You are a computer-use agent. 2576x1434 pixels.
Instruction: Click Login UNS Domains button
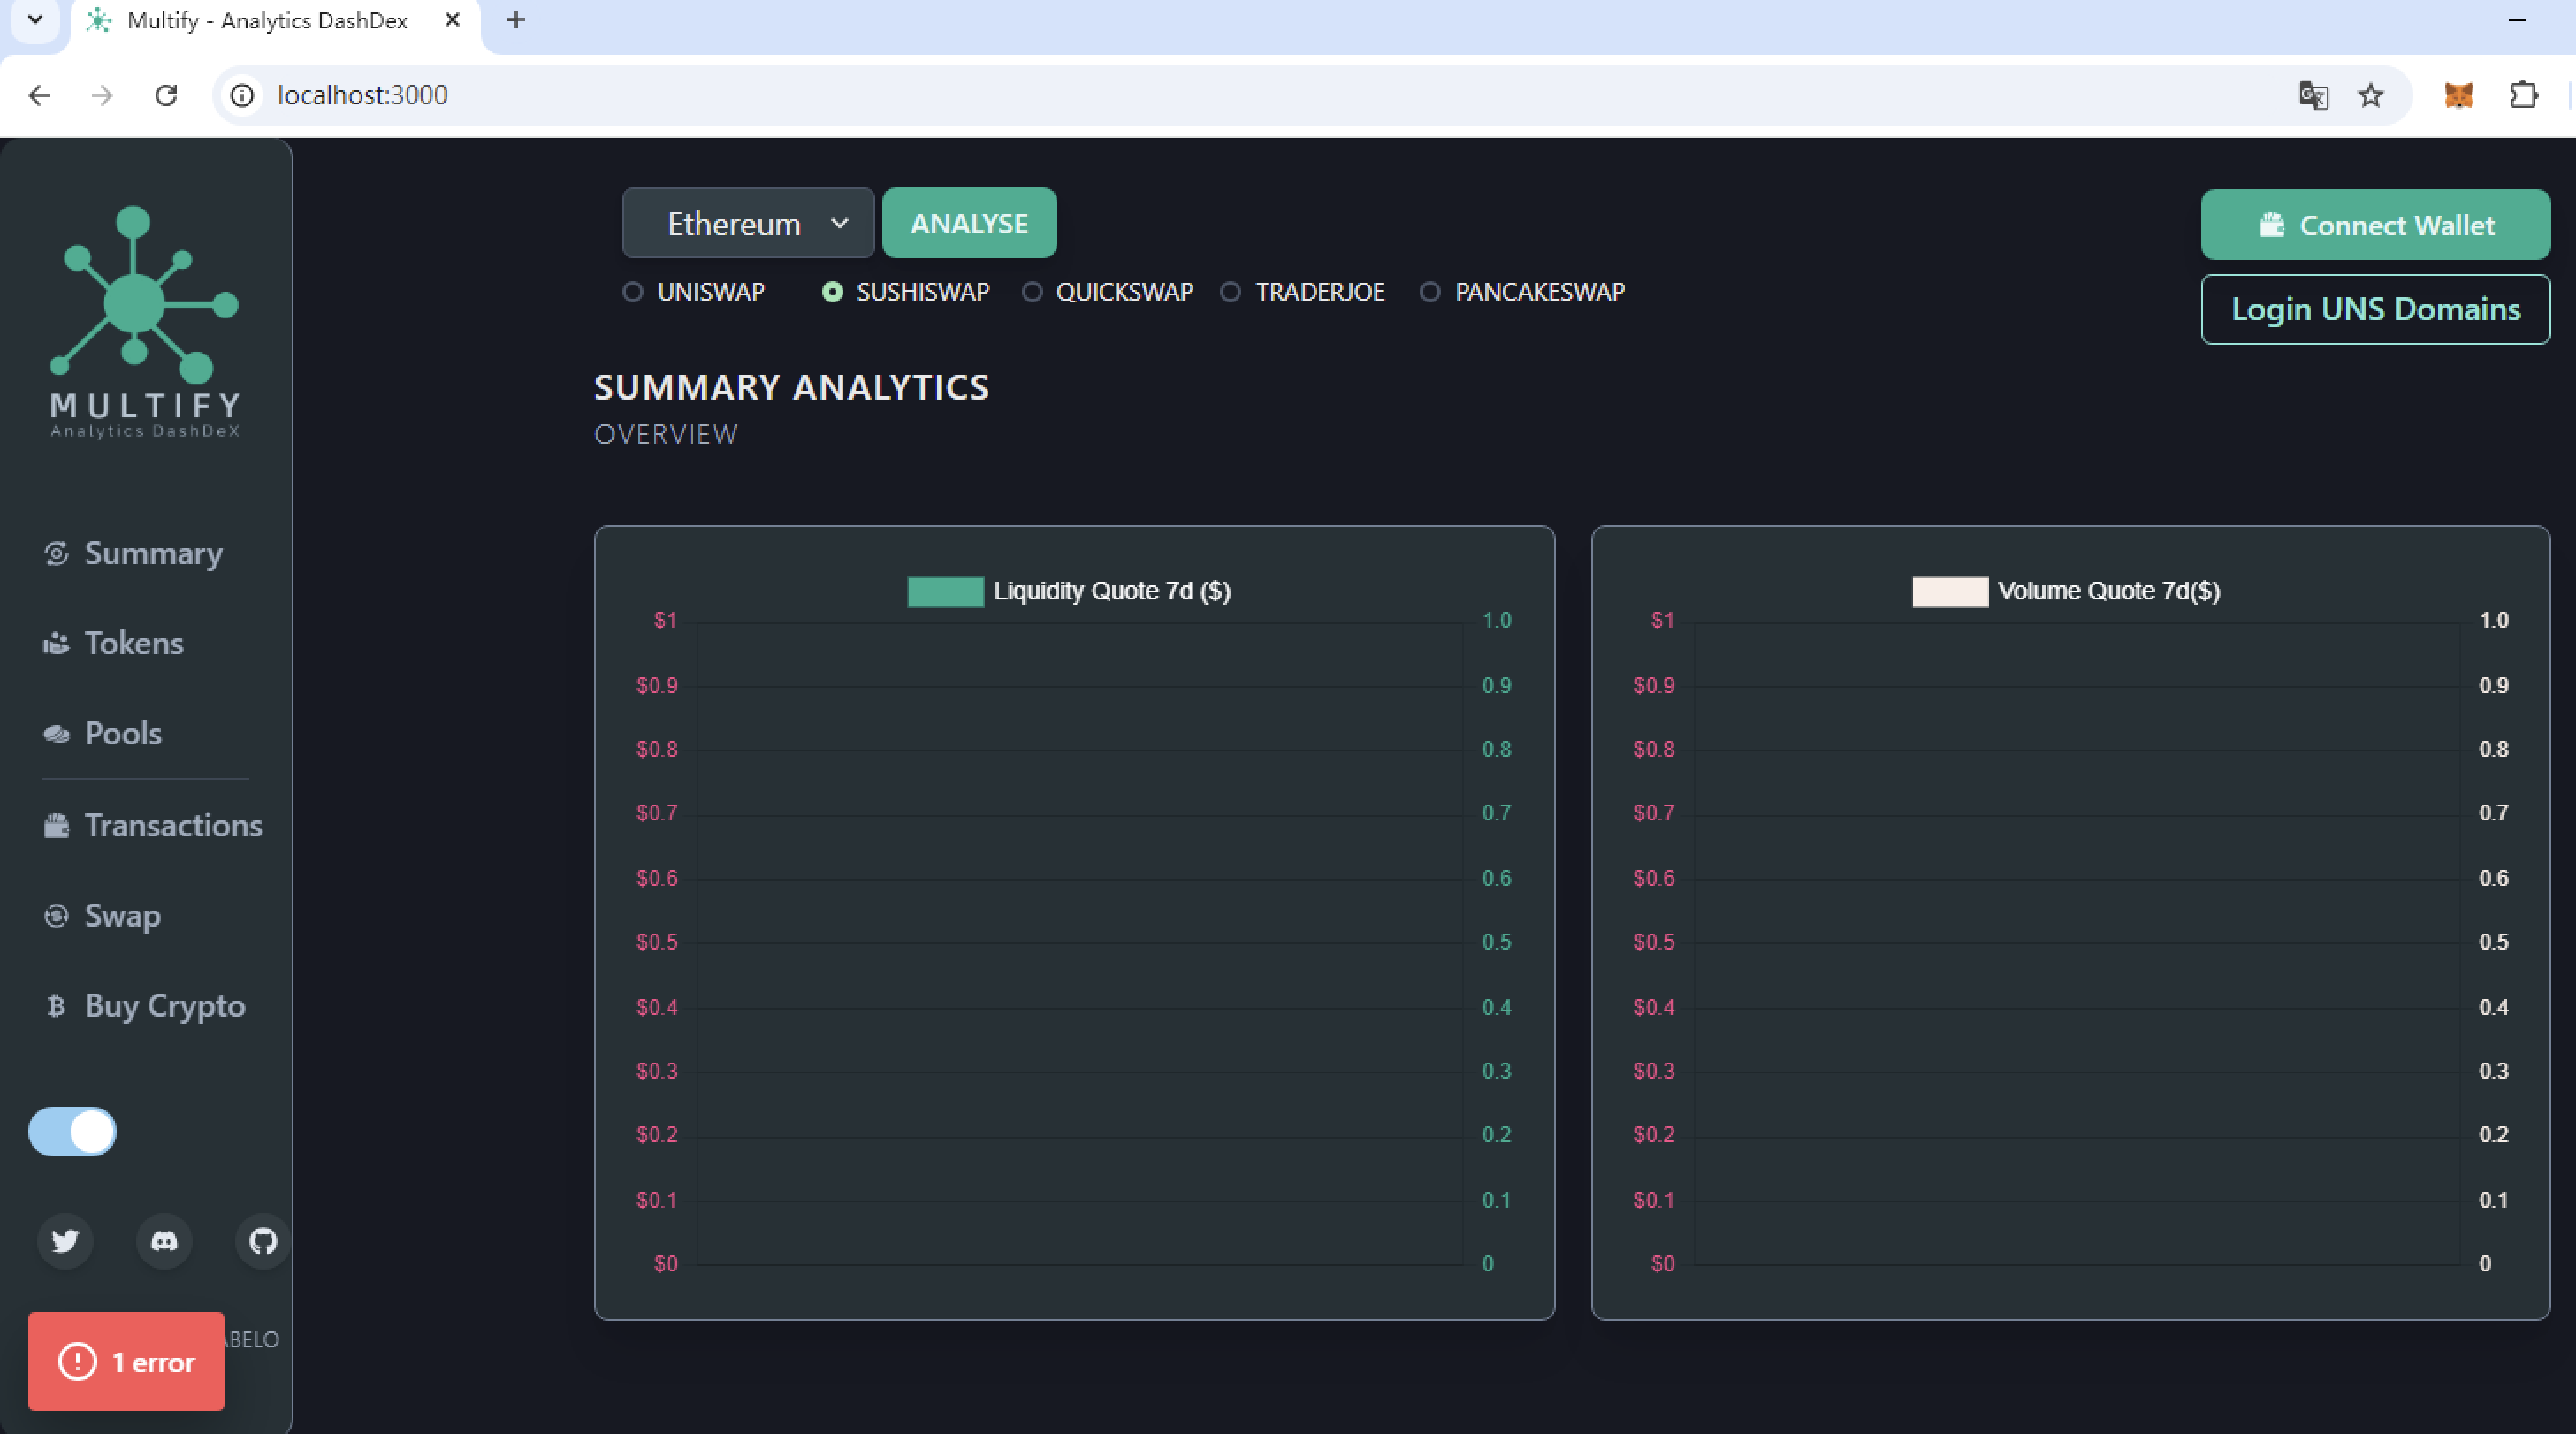pos(2375,309)
